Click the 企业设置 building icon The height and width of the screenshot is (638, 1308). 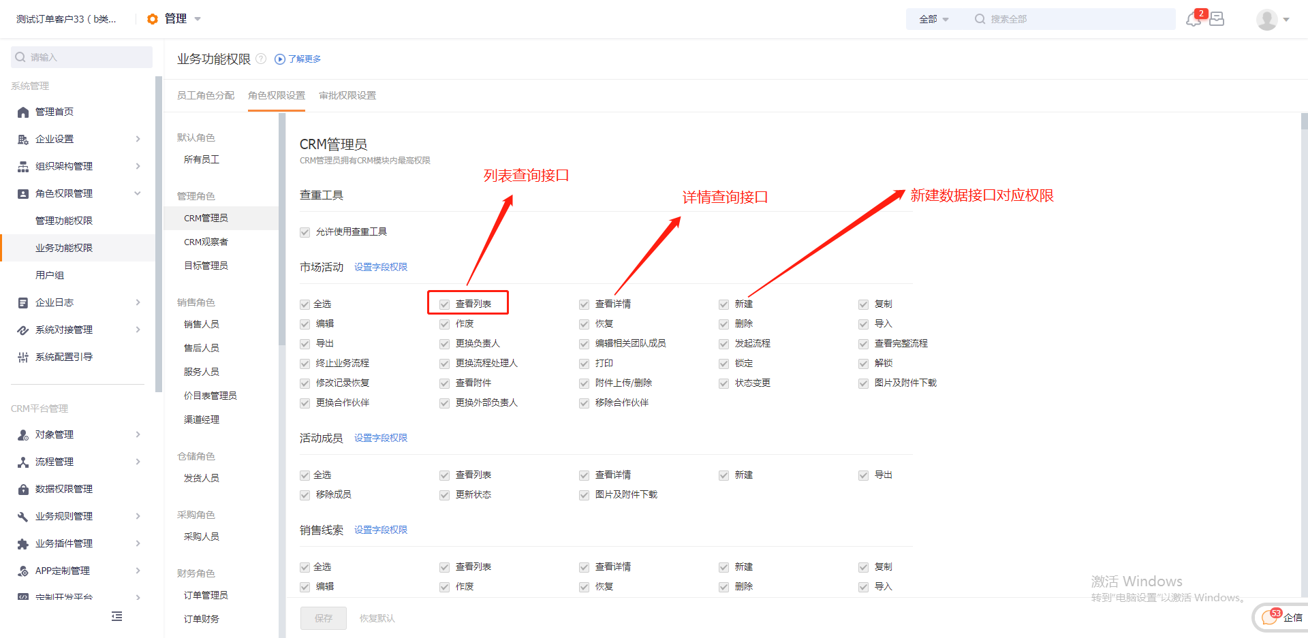coord(23,139)
